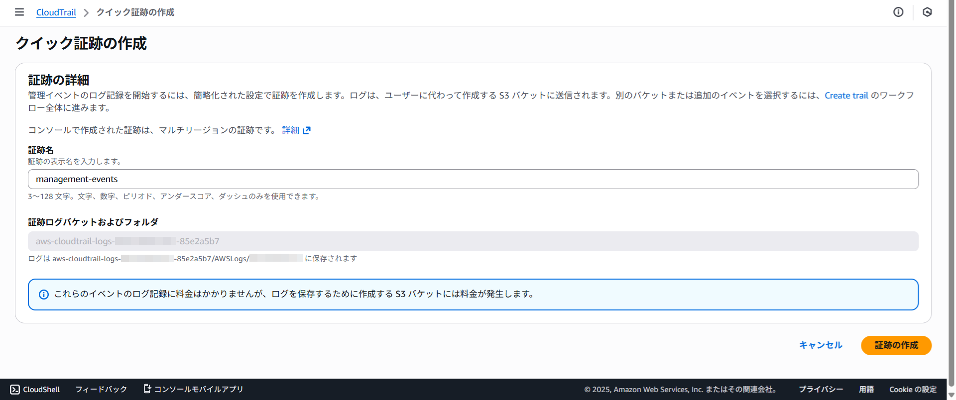Screen dimensions: 956x400
Task: Go to CloudTrail breadcrumb link
Action: [56, 12]
